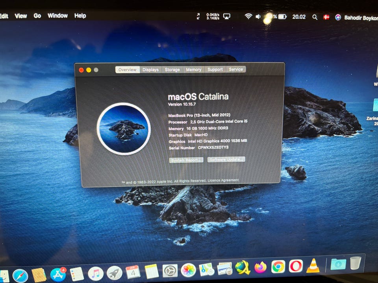Screen dimensions: 378x283
Task: Click the round Catalina island image
Action: [x=124, y=129]
